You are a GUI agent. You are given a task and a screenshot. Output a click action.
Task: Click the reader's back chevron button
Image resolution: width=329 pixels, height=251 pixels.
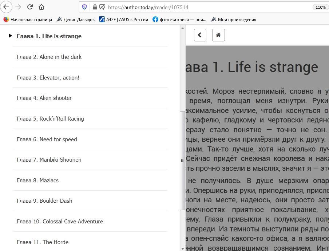tap(200, 35)
